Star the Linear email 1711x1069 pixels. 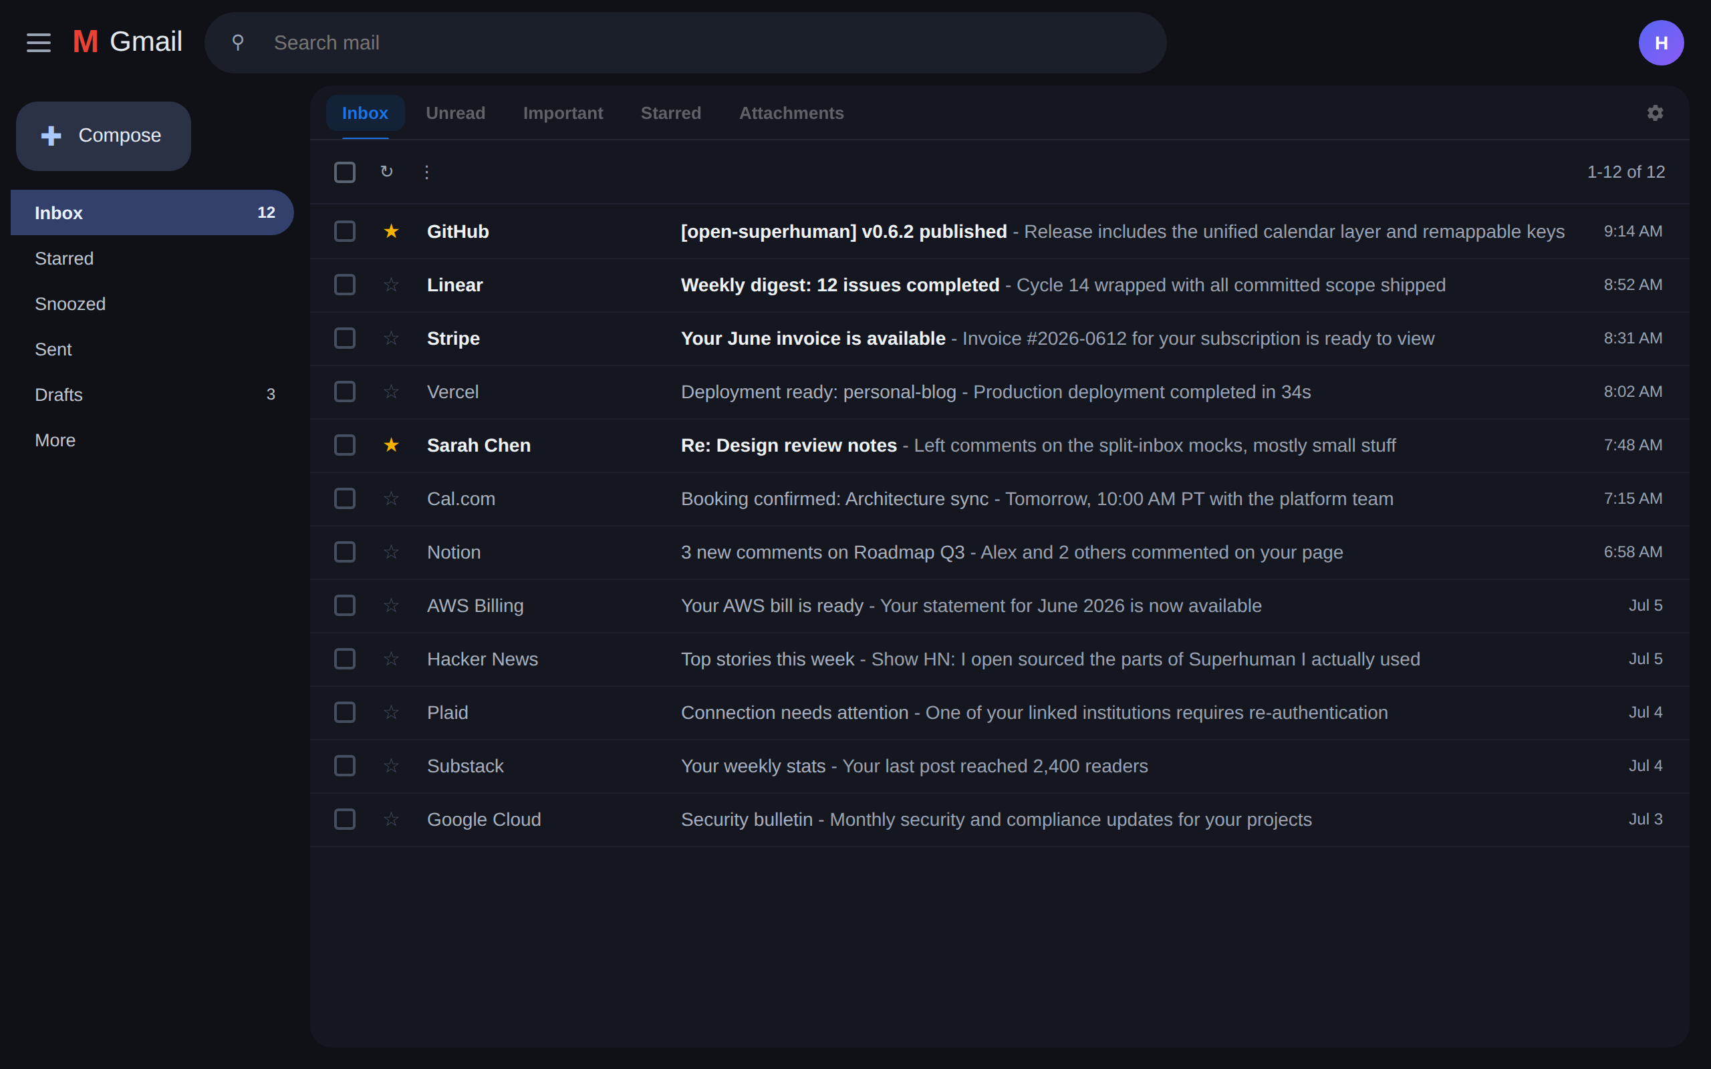click(x=391, y=285)
